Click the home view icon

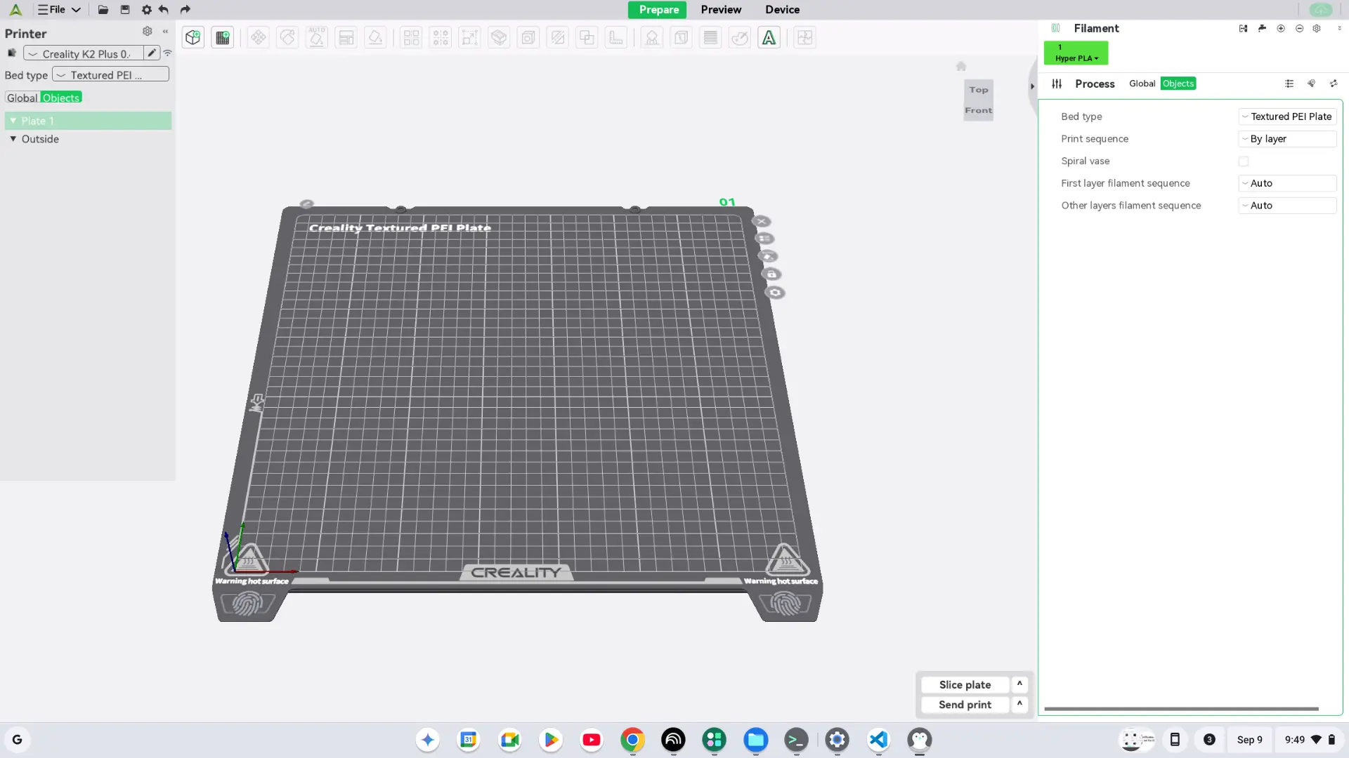tap(961, 66)
